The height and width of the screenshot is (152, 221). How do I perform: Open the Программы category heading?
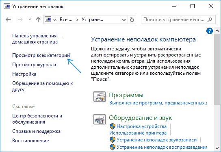click(126, 95)
